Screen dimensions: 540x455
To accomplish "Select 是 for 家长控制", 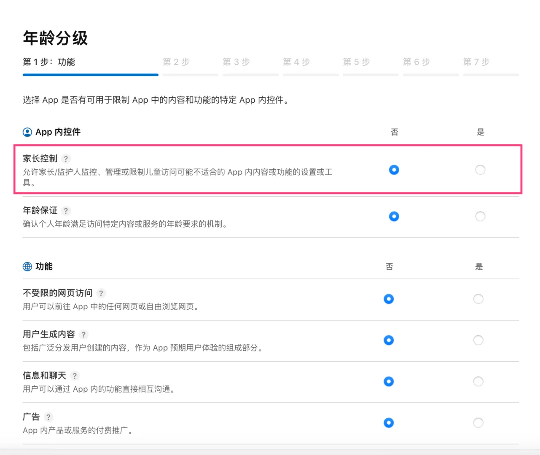I will point(480,170).
